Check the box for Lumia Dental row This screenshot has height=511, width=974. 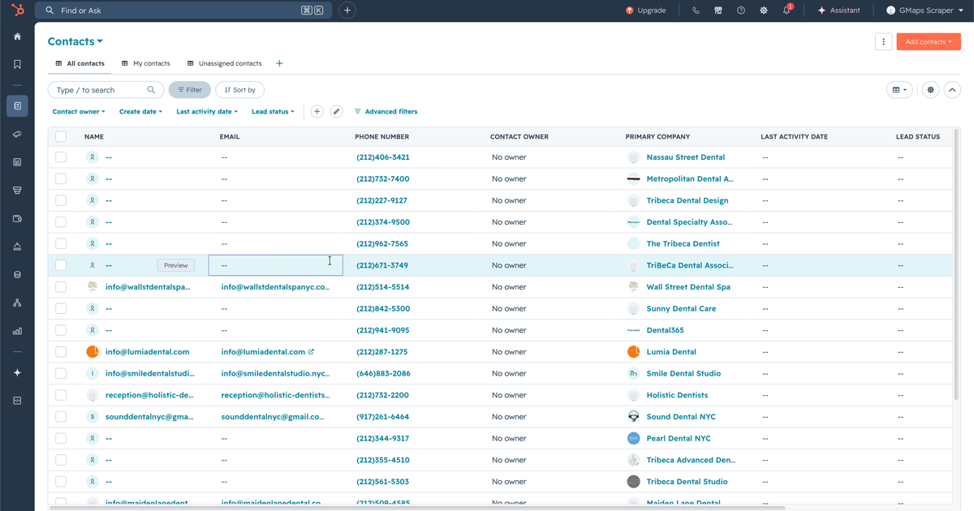[61, 352]
